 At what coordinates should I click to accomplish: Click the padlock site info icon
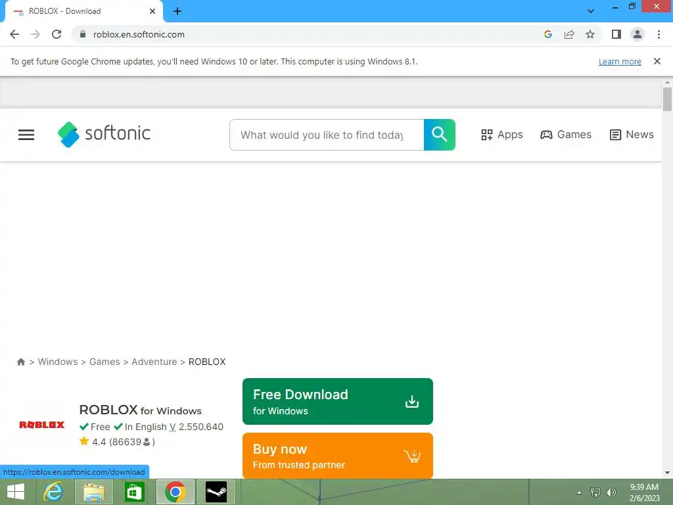pos(83,34)
